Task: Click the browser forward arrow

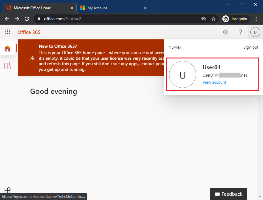Action: [x=17, y=19]
